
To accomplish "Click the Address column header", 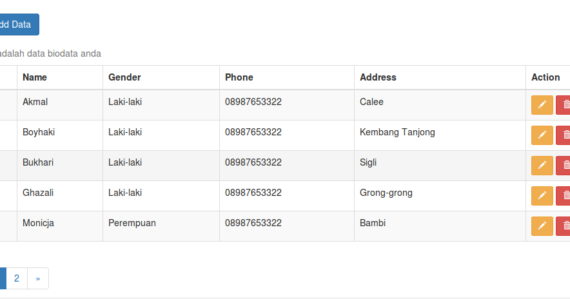I will (x=378, y=77).
